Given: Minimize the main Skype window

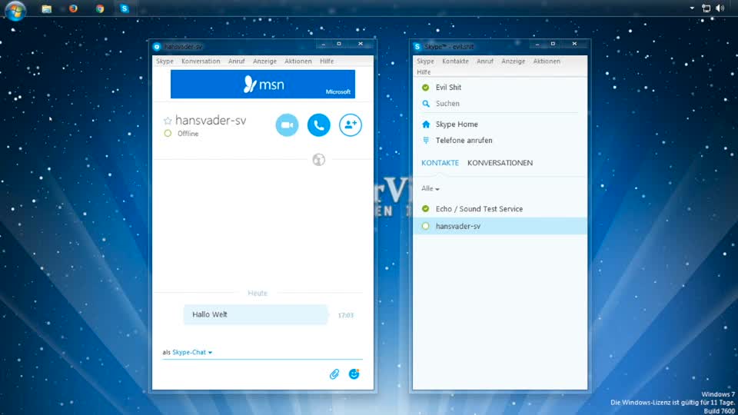Looking at the screenshot, I should [537, 45].
